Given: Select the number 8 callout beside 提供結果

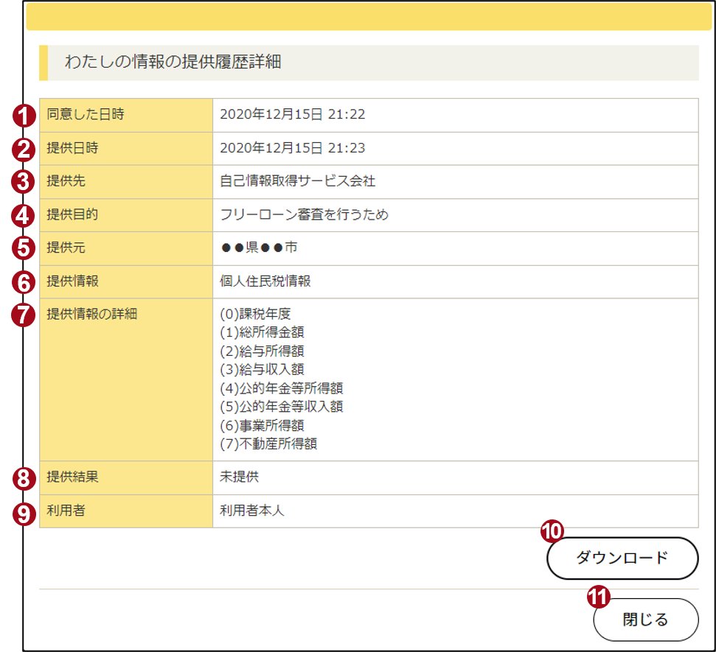Looking at the screenshot, I should (24, 478).
